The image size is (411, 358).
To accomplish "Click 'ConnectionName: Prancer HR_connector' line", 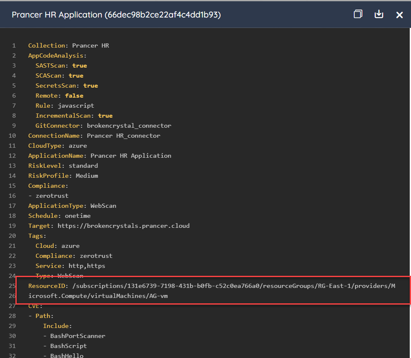I will coord(94,136).
